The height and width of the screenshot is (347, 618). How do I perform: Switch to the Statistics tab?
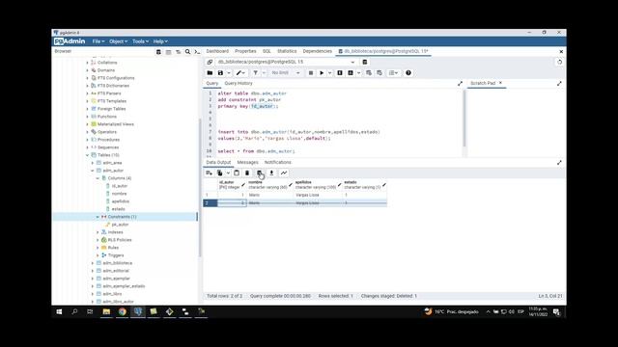287,51
